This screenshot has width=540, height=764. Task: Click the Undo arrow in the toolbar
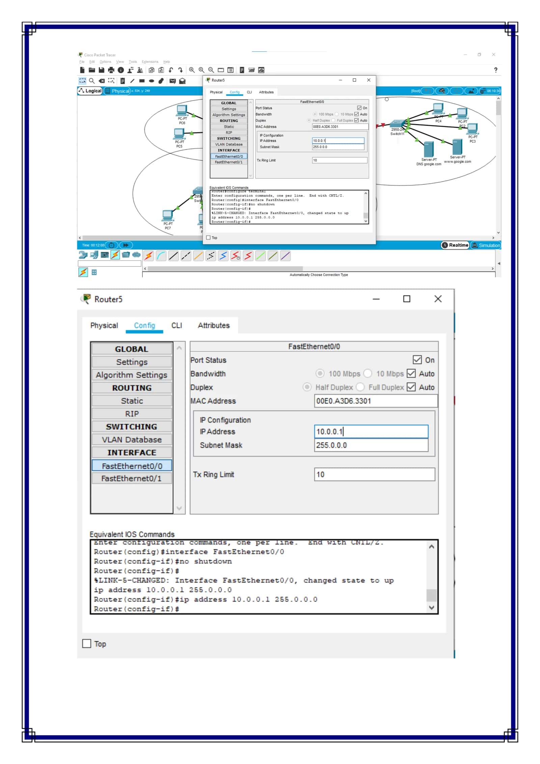tap(171, 70)
